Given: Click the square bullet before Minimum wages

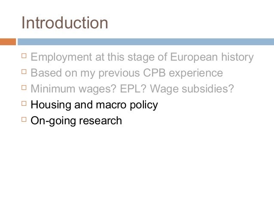Looking at the screenshot, I should (24, 87).
